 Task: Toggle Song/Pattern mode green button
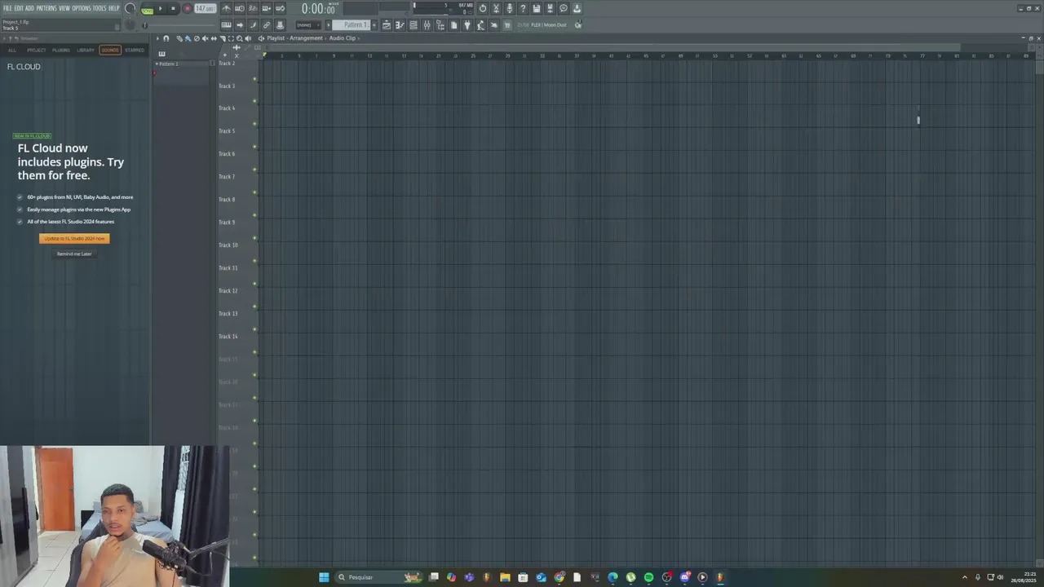pyautogui.click(x=148, y=10)
